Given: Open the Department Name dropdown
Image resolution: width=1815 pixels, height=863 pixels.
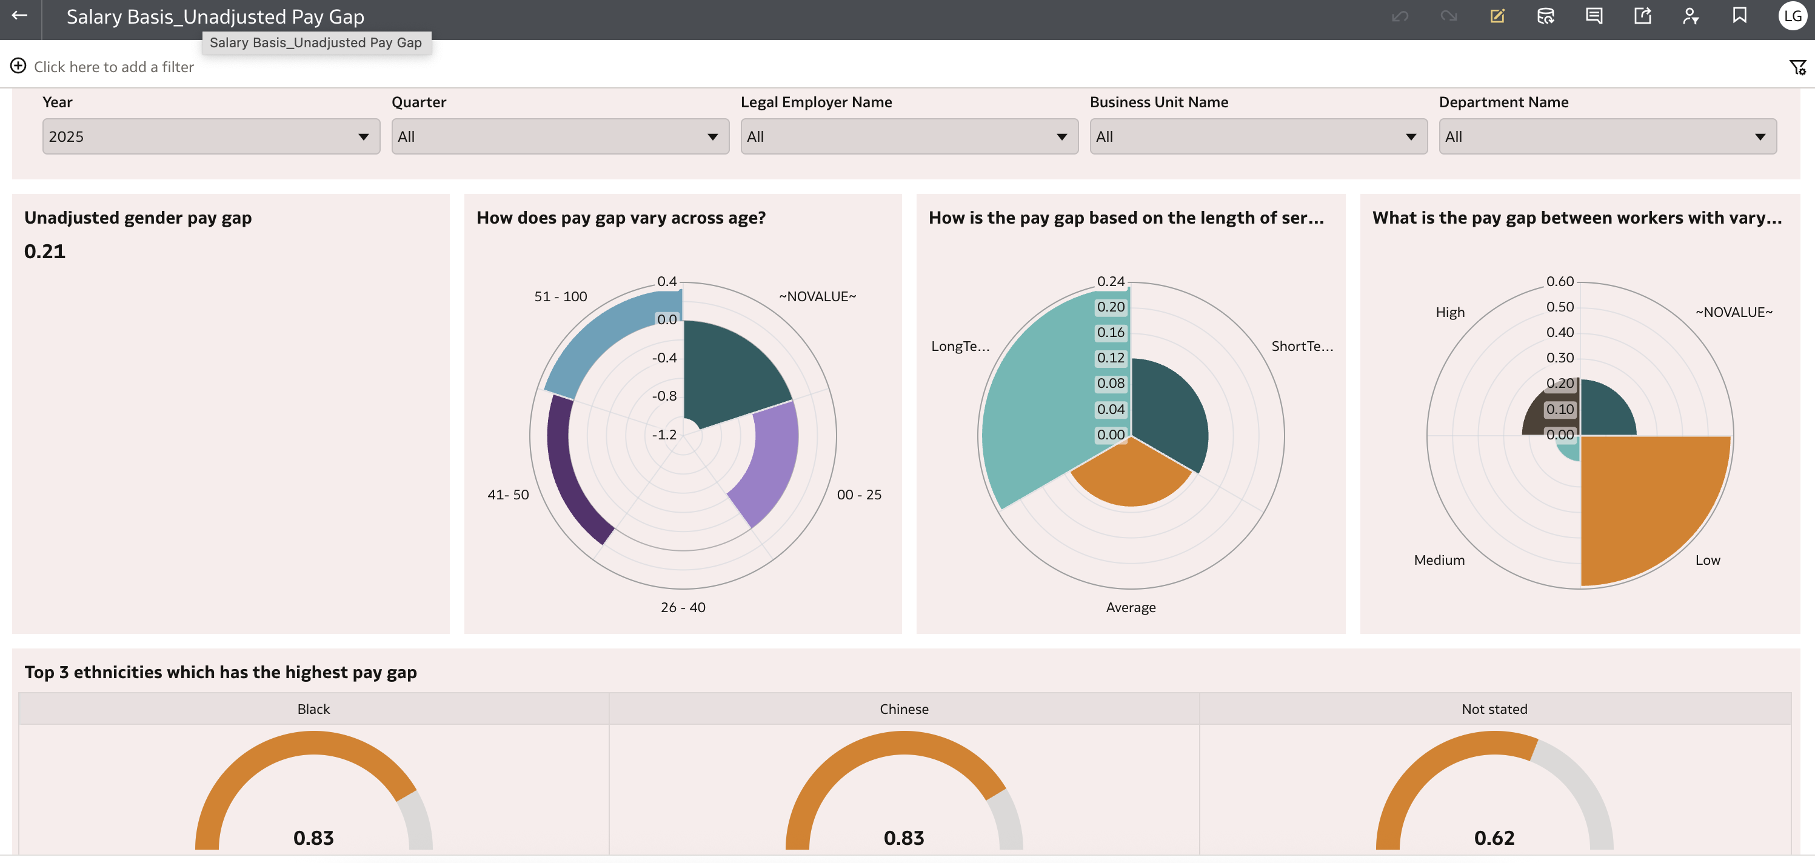Looking at the screenshot, I should point(1606,137).
